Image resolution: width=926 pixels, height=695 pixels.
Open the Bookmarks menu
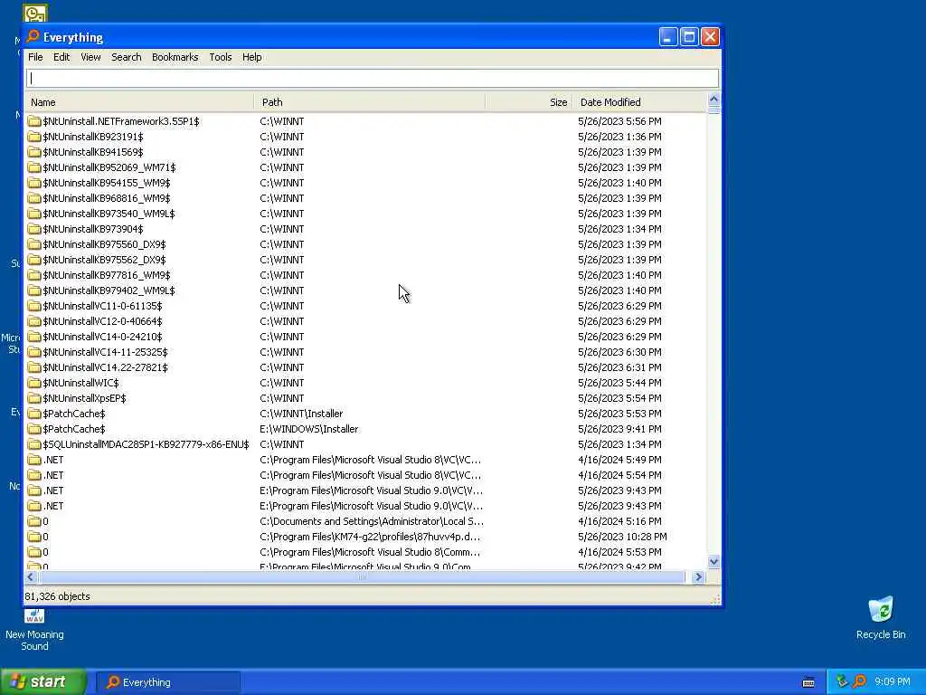coord(175,57)
